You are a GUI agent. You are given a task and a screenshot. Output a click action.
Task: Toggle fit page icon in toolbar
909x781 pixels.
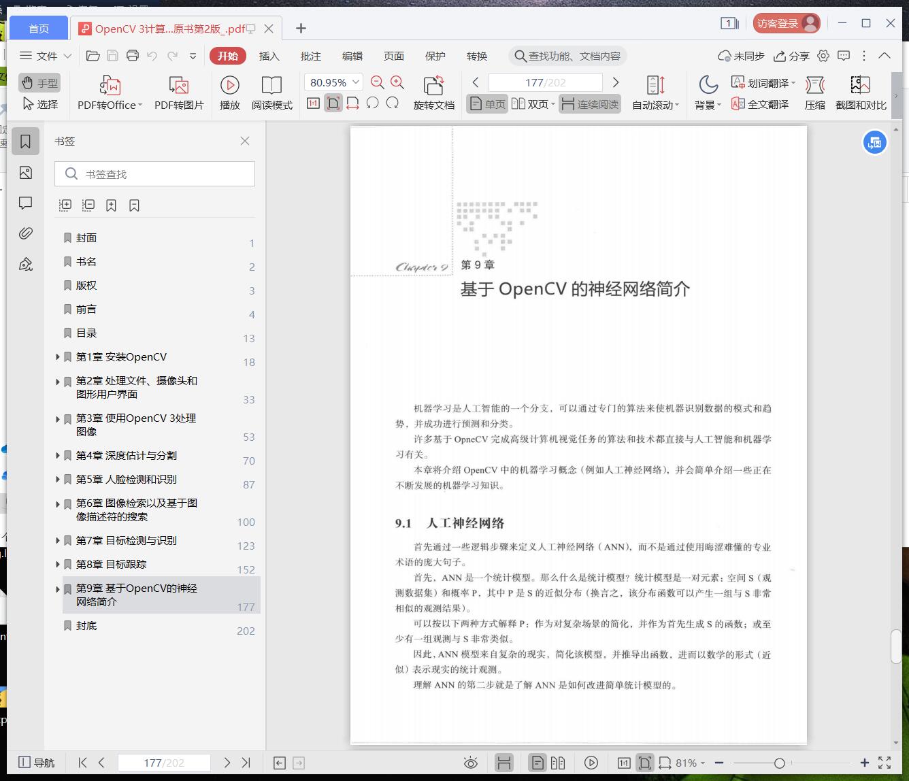click(333, 103)
